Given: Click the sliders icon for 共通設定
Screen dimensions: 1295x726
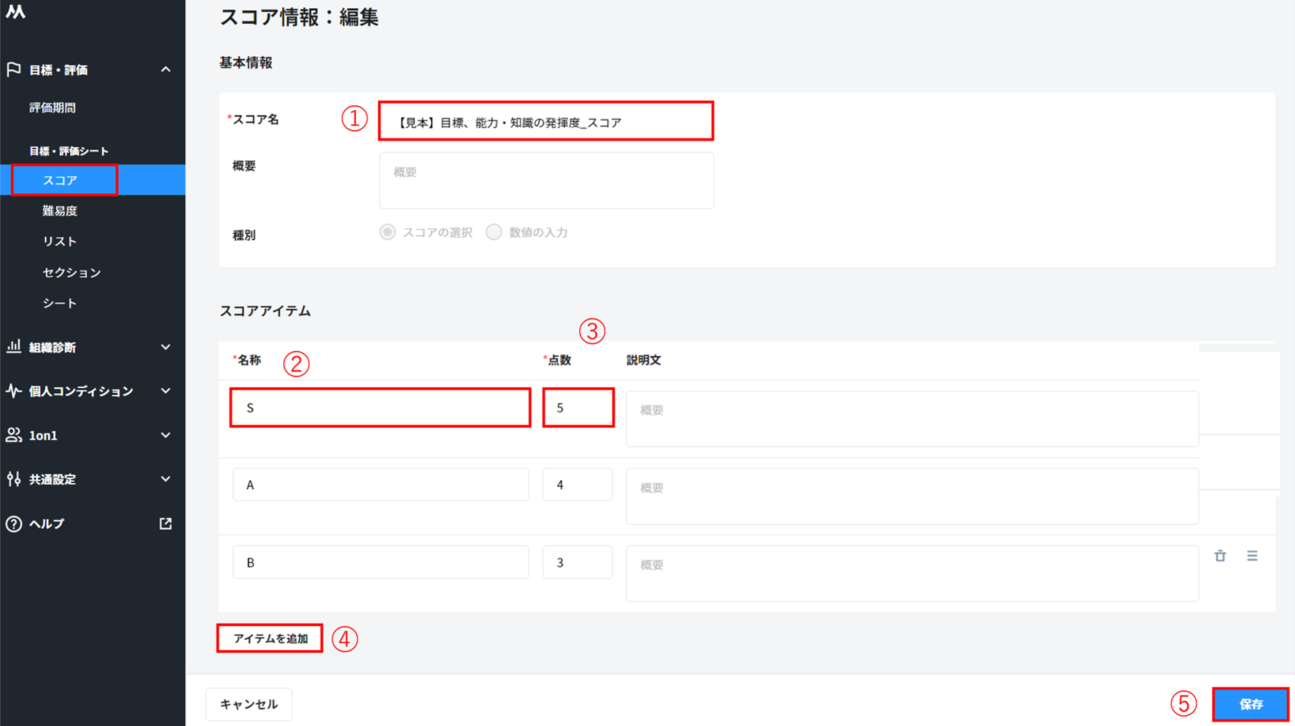Looking at the screenshot, I should click(14, 479).
